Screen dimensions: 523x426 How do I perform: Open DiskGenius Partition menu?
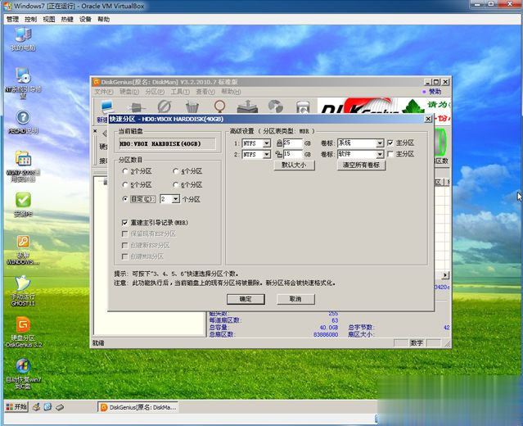point(155,92)
